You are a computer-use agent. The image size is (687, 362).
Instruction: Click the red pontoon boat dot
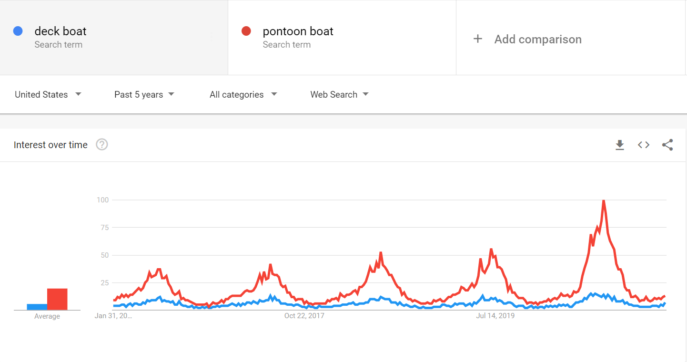pyautogui.click(x=246, y=31)
